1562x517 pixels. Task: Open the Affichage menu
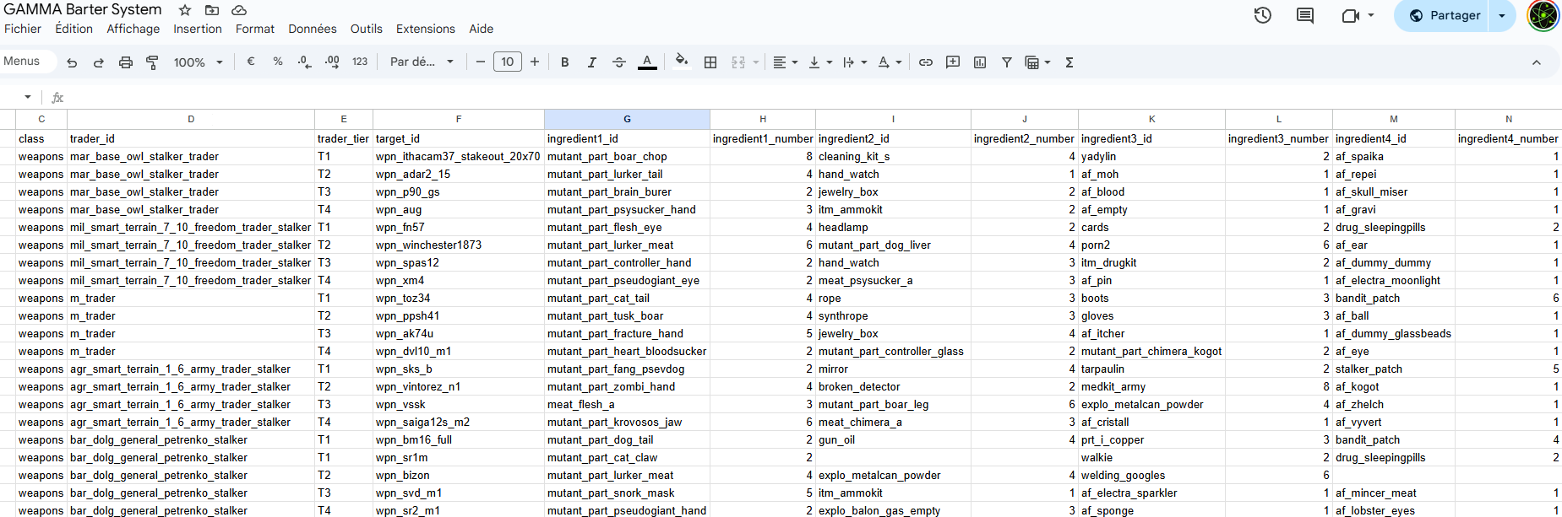point(133,29)
